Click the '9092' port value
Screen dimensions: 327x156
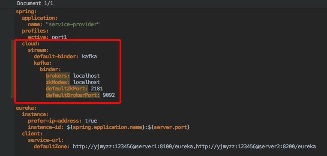pos(109,95)
